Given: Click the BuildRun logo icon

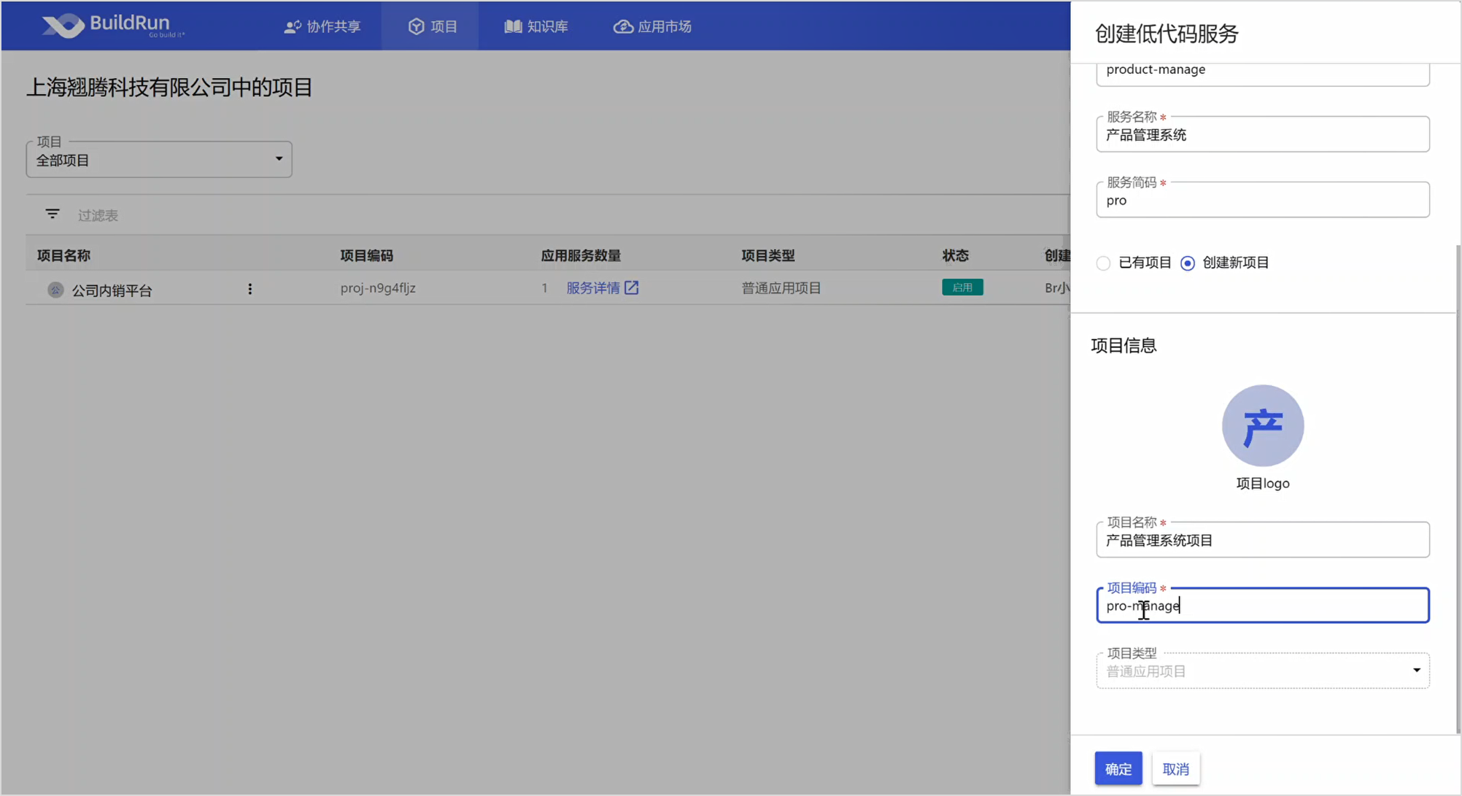Looking at the screenshot, I should pos(63,26).
